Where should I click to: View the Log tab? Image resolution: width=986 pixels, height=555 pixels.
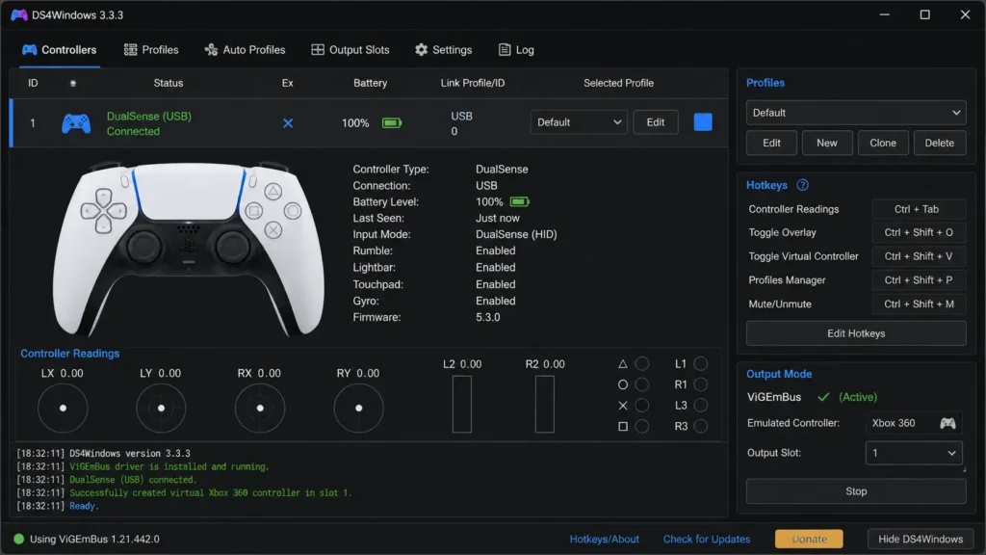pyautogui.click(x=516, y=50)
